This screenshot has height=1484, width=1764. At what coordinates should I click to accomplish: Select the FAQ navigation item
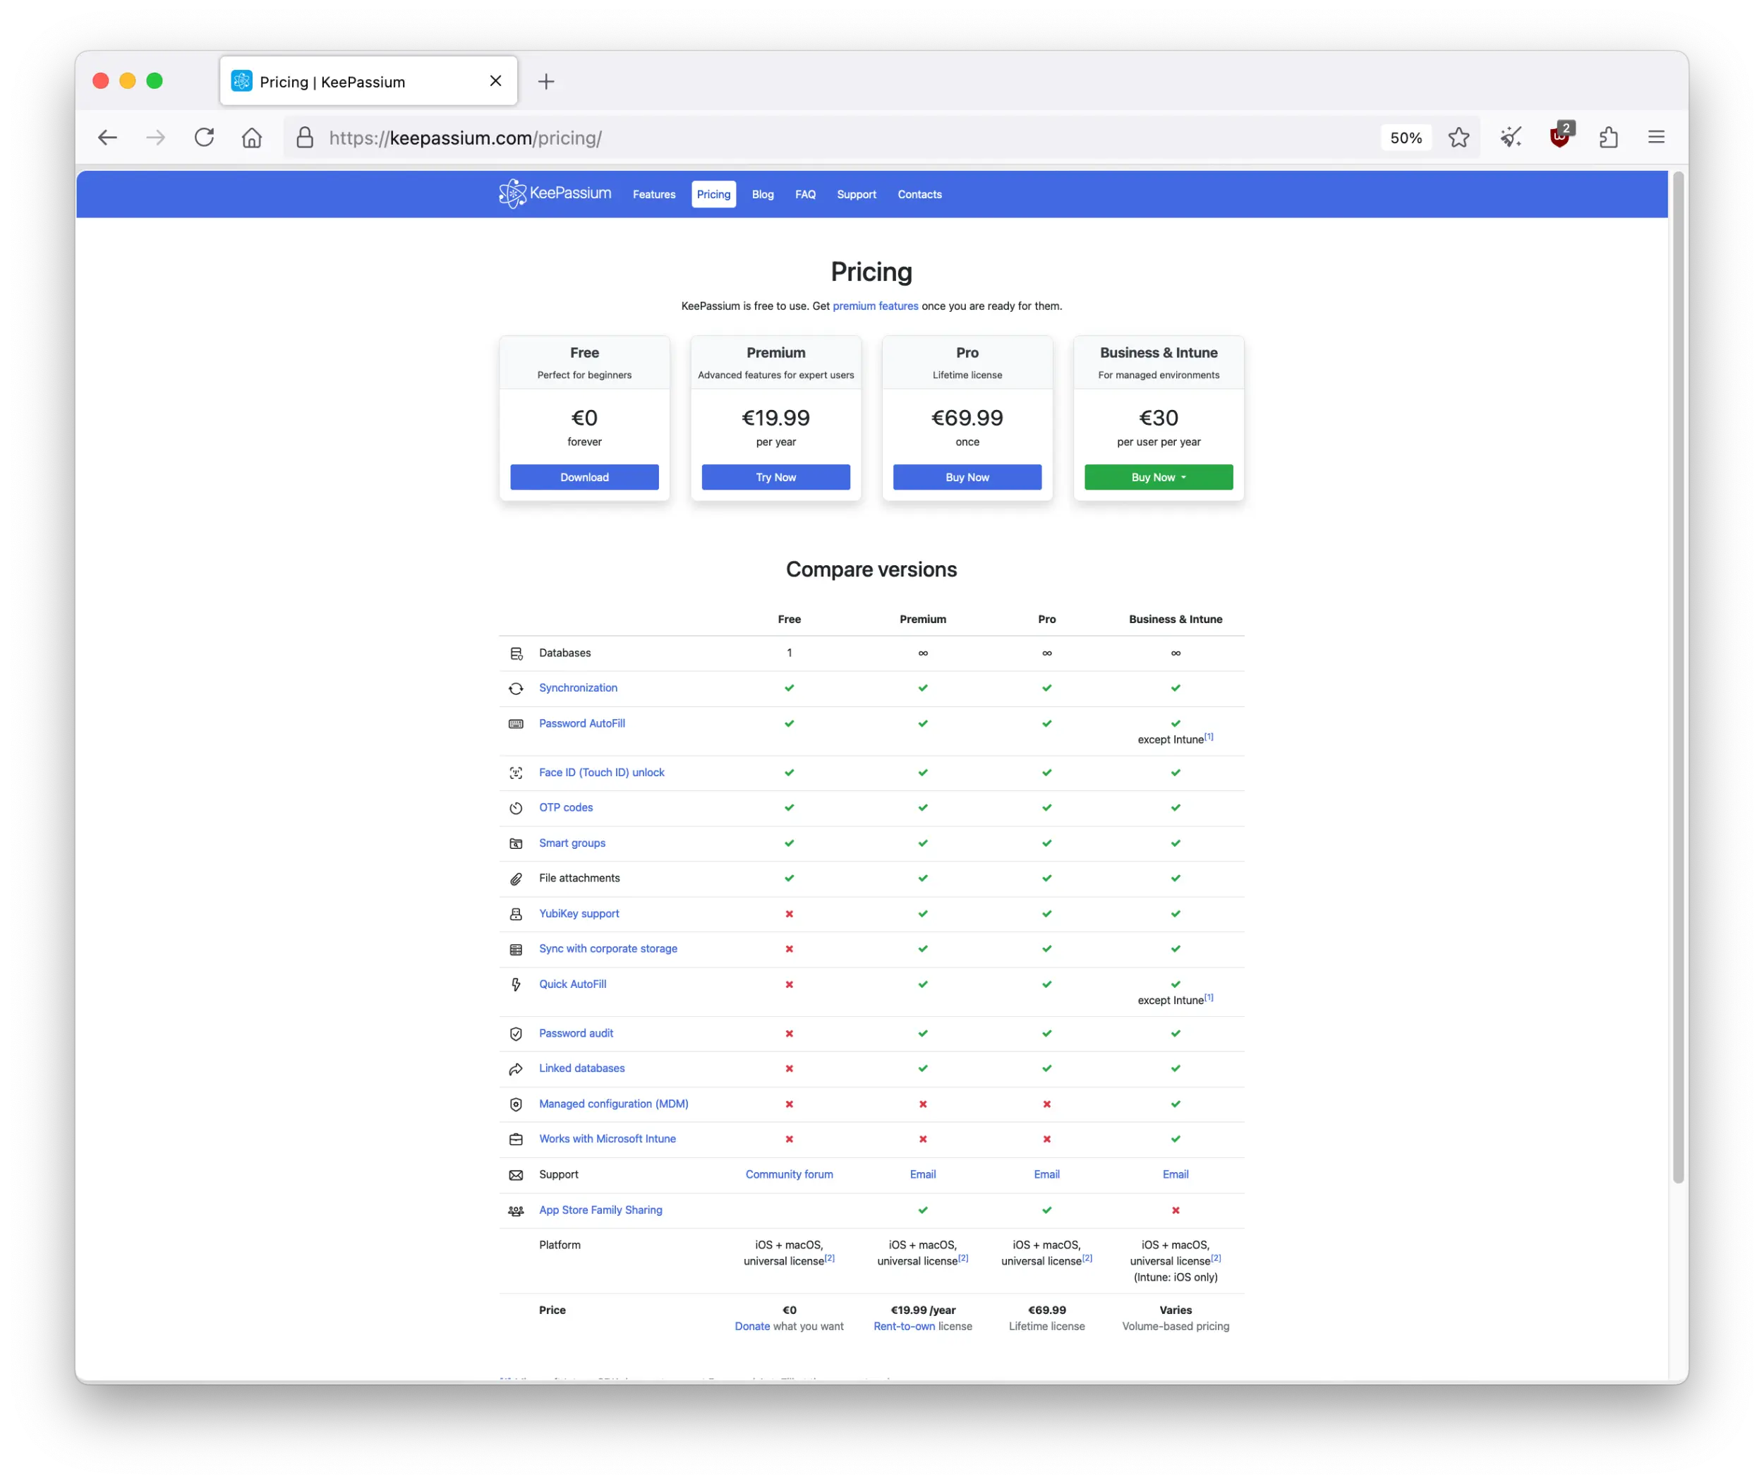(804, 194)
